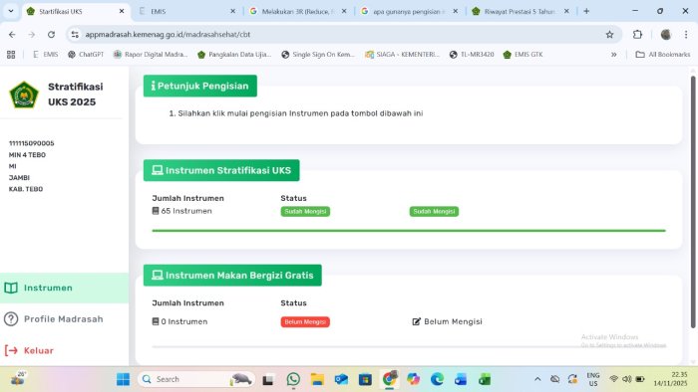Click the page vertical scrollbar
This screenshot has width=698, height=392.
pyautogui.click(x=693, y=202)
